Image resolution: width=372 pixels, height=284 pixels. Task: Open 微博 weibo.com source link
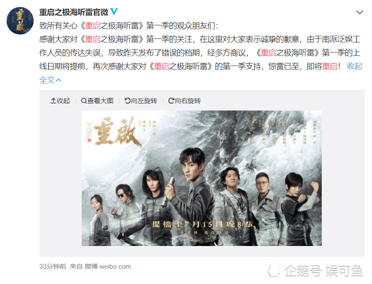click(x=108, y=267)
